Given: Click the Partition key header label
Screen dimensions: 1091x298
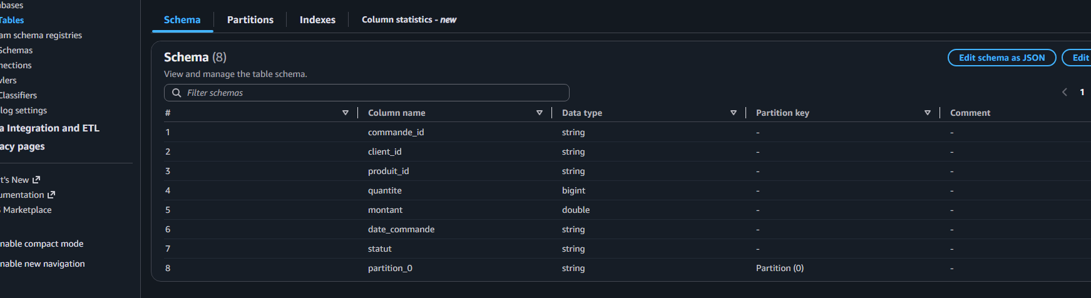Looking at the screenshot, I should click(x=782, y=113).
